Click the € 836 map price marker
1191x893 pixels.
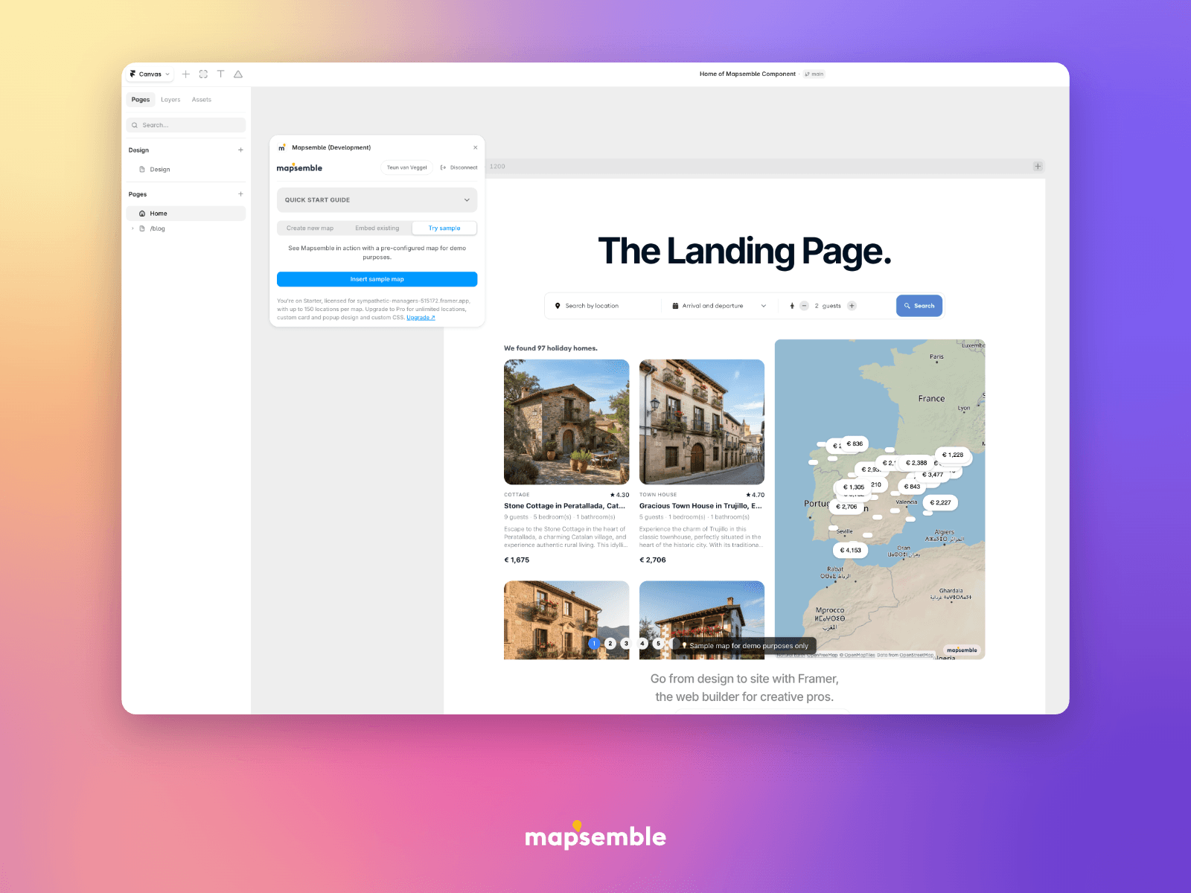pyautogui.click(x=855, y=444)
